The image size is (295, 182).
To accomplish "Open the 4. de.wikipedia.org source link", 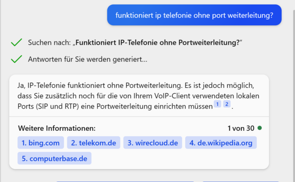I will (221, 142).
